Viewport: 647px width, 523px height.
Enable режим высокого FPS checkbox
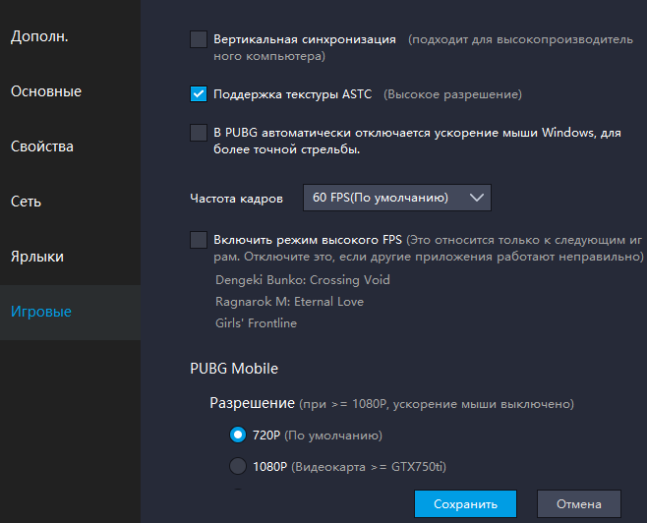pyautogui.click(x=199, y=240)
